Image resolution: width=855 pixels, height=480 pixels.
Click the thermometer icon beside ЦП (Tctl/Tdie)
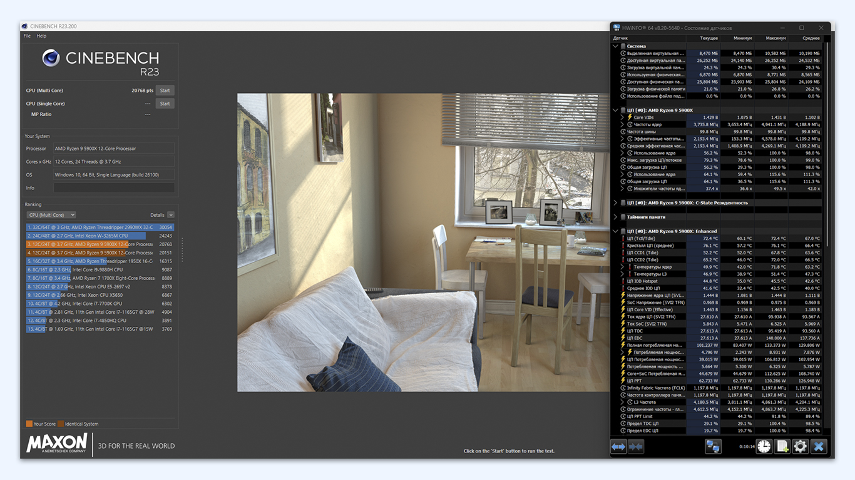pos(623,238)
